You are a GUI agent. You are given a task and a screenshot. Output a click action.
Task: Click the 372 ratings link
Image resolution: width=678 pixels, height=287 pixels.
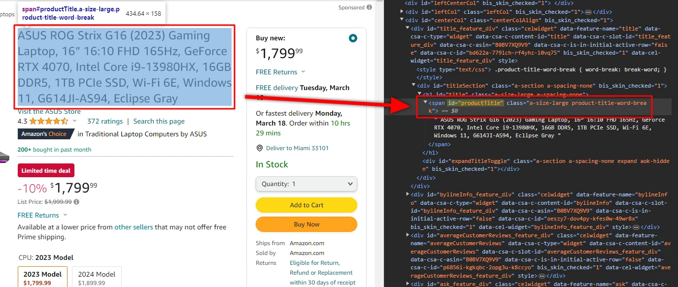point(105,121)
